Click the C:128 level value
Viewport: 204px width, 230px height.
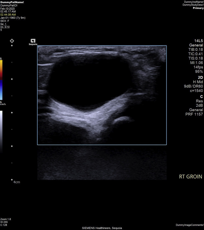pyautogui.click(x=4, y=225)
